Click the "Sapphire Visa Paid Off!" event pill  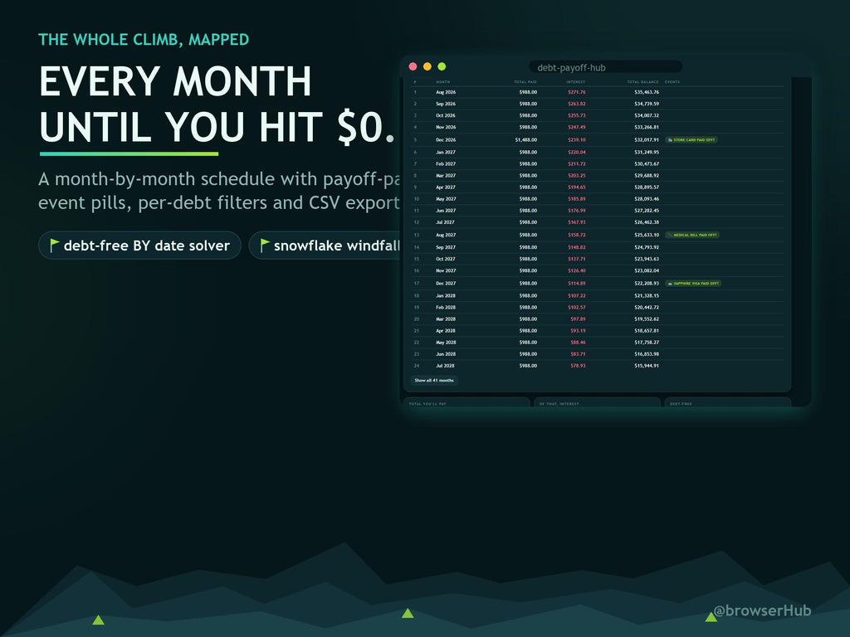pyautogui.click(x=693, y=284)
